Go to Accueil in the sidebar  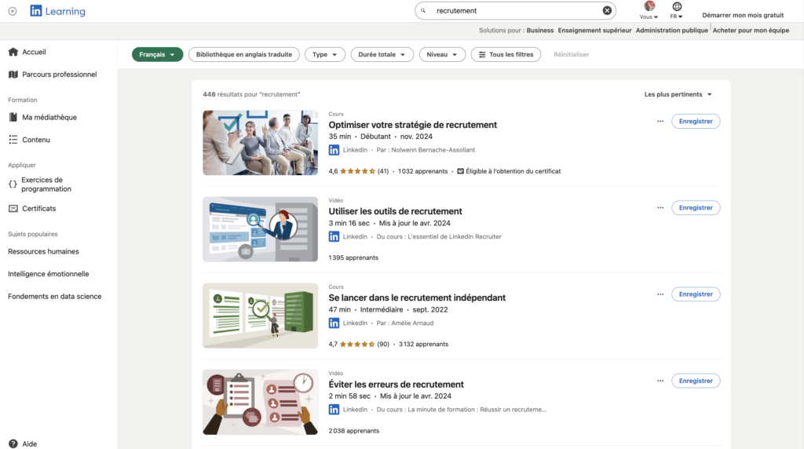tap(34, 52)
